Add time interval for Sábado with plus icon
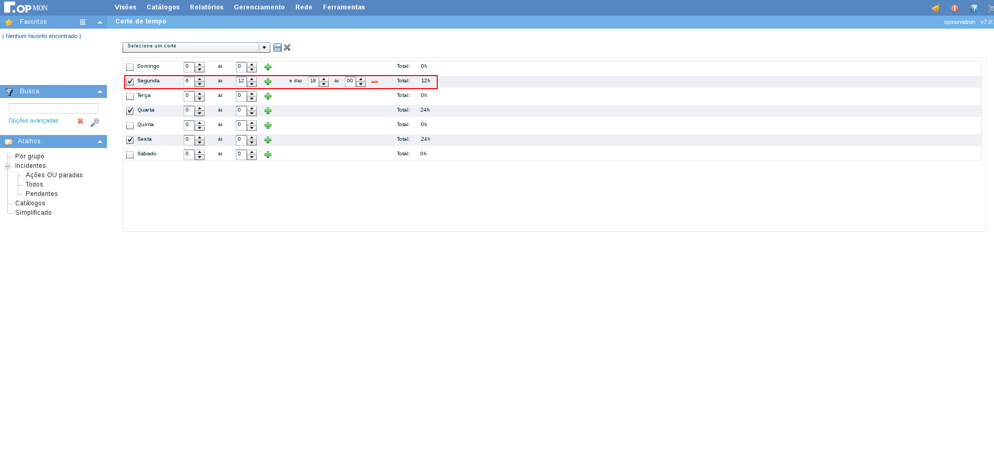 tap(268, 155)
